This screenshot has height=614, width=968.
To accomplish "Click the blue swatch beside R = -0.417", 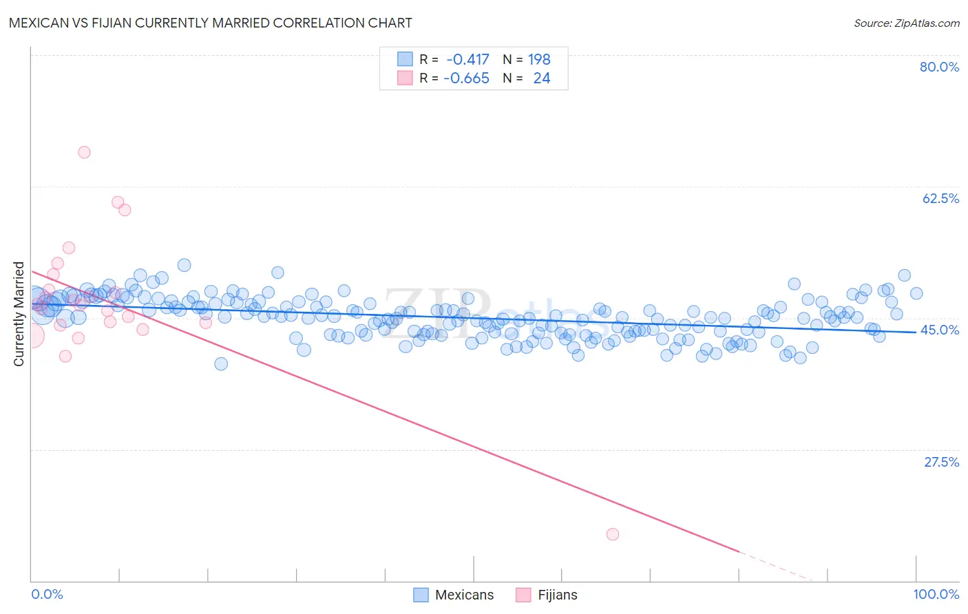I will 405,59.
